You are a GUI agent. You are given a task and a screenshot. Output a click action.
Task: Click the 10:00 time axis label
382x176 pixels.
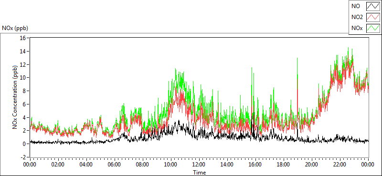point(171,165)
